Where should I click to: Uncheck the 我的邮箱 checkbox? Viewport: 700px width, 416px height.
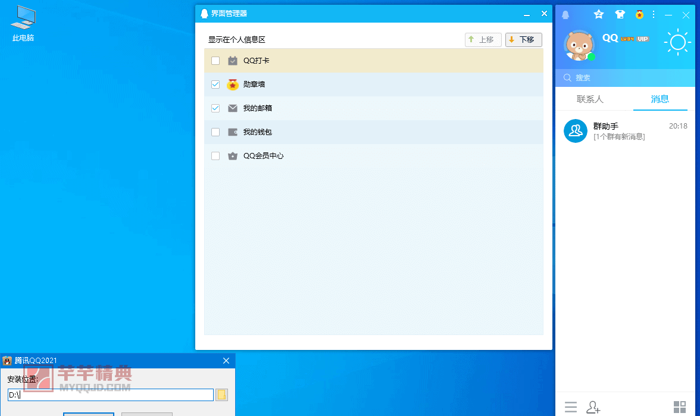pos(215,108)
